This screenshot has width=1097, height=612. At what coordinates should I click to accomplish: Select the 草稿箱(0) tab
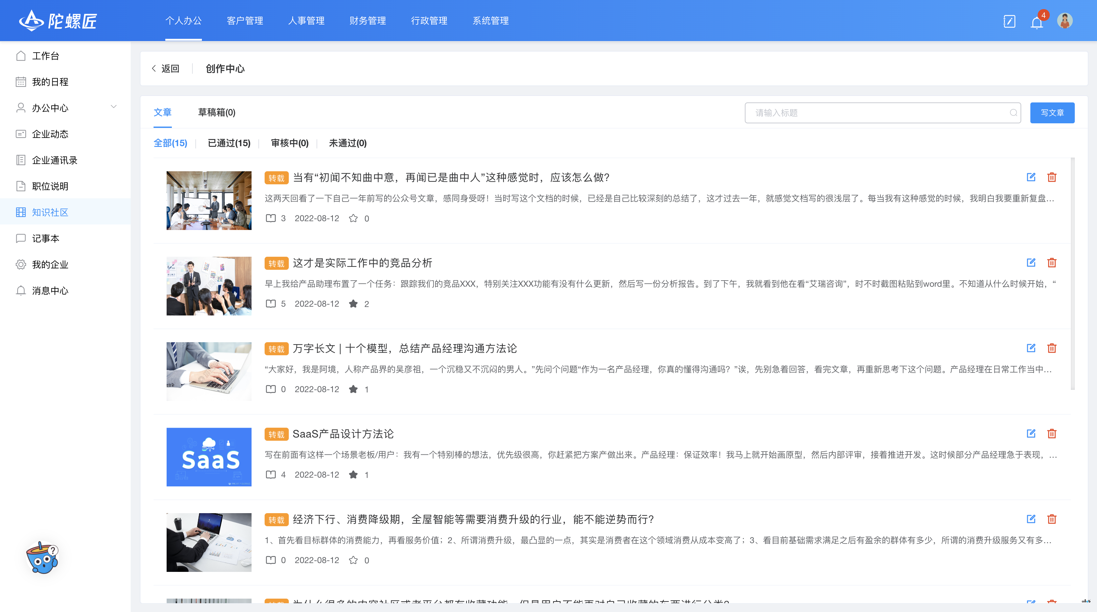(x=217, y=112)
